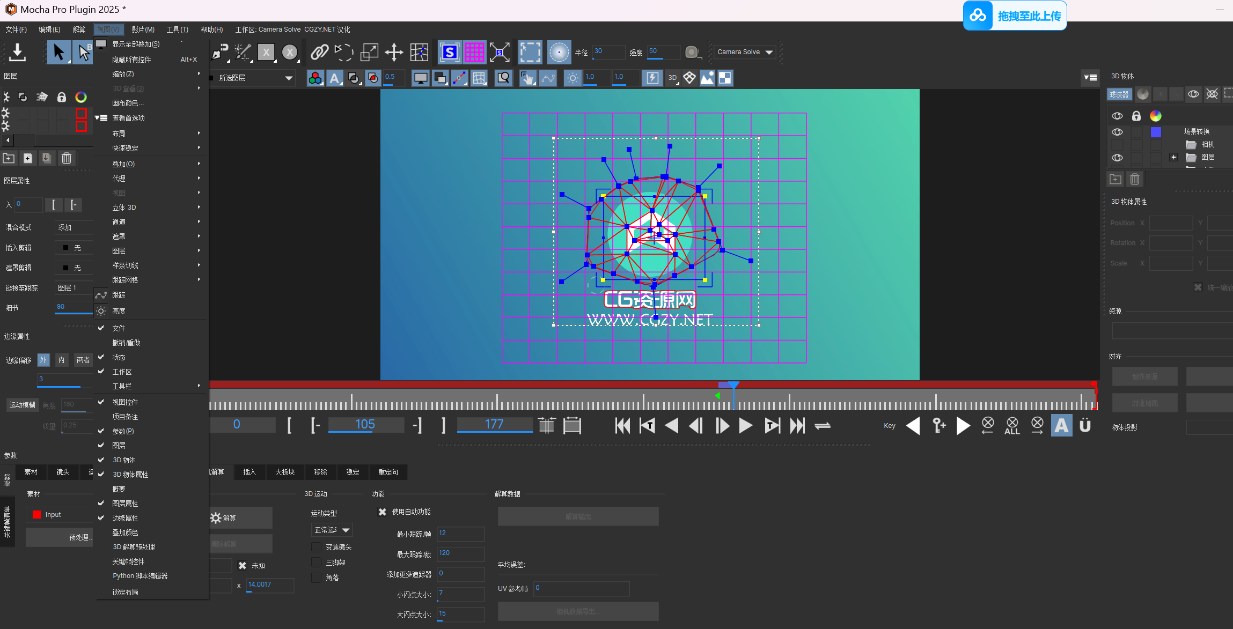Click the 细节 value slider field
Screen dimensions: 1233x629
pos(74,307)
